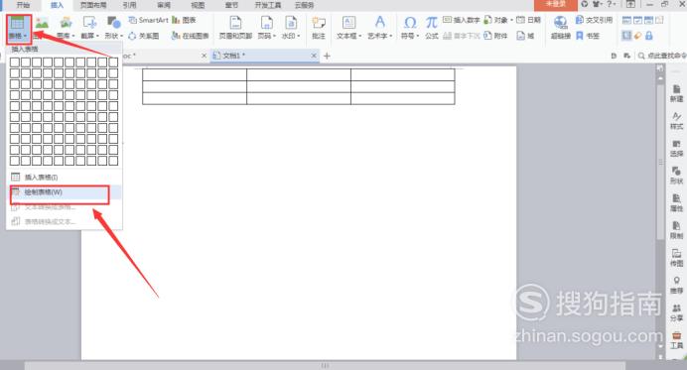Screen dimensions: 687x370
Task: Click the horizontal scrollbar at the bottom
Action: click(325, 366)
